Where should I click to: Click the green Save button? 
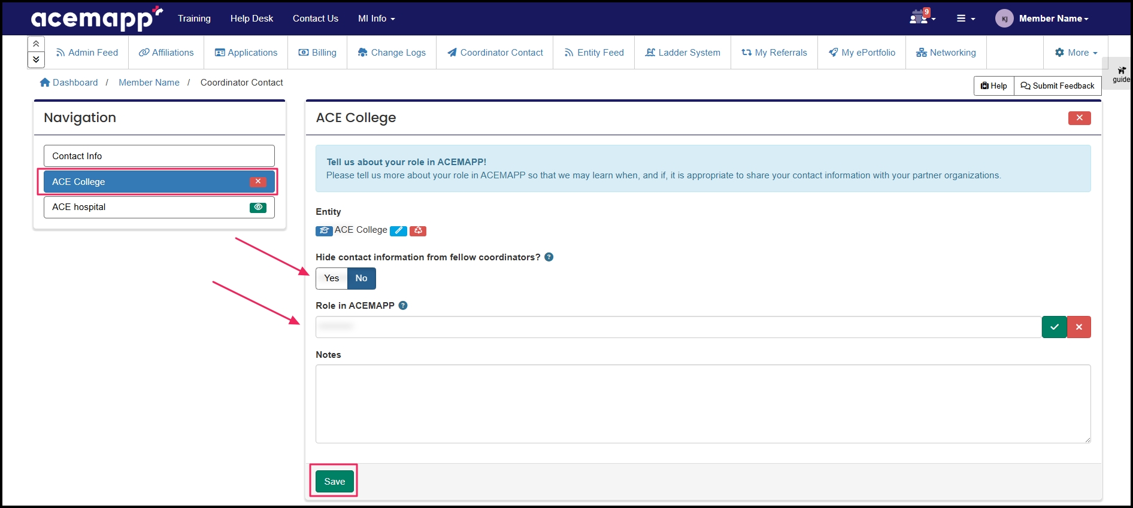(335, 482)
